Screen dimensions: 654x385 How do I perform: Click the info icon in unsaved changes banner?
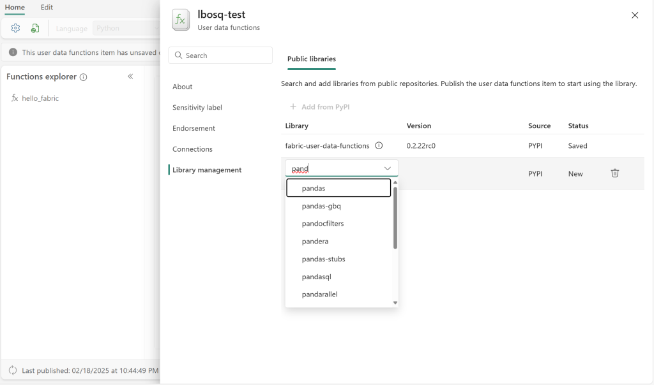(x=13, y=52)
